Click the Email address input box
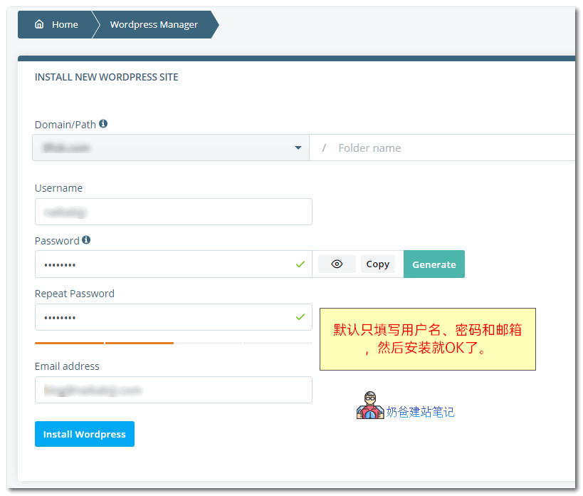 pyautogui.click(x=173, y=390)
